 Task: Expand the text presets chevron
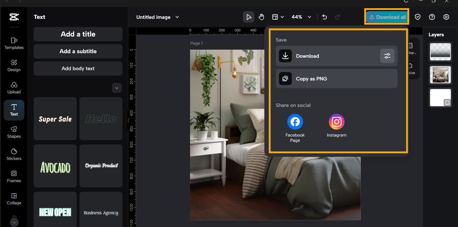tap(117, 88)
